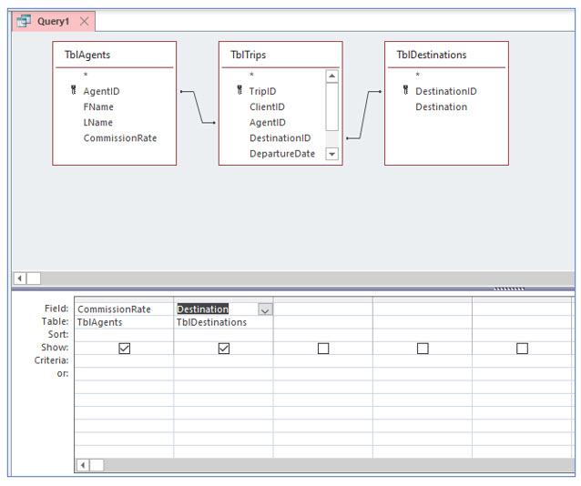Click left scroll arrow of table pane
The image size is (581, 486).
coord(20,278)
